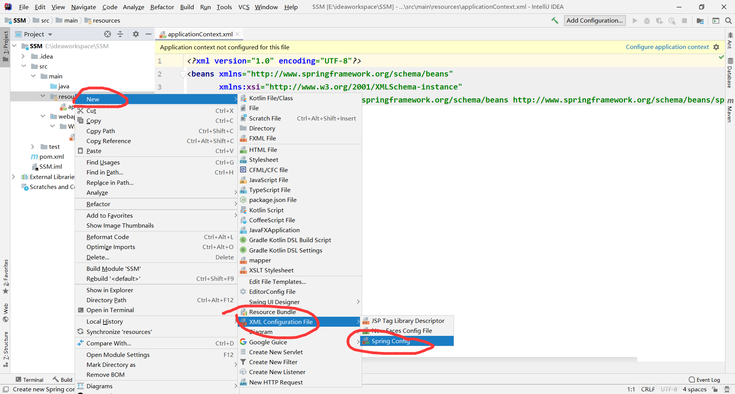735x394 pixels.
Task: Collapse the webapp folder
Action: (42, 116)
